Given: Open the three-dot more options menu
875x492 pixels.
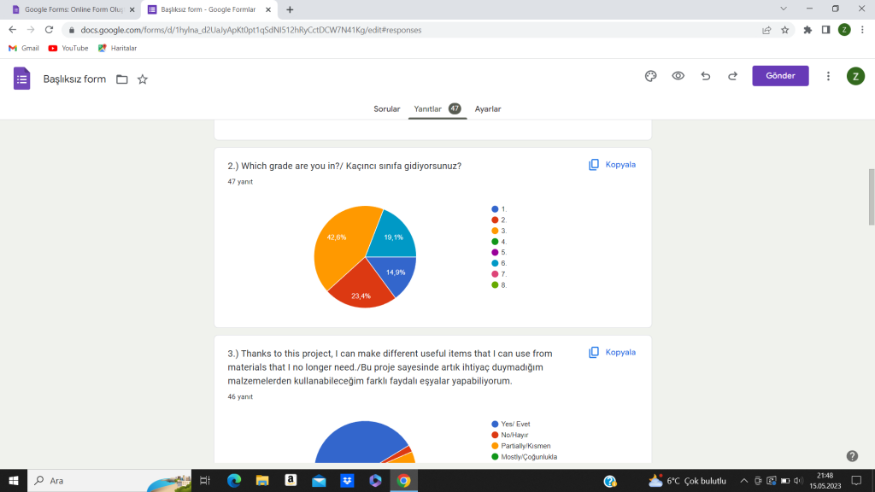Looking at the screenshot, I should pyautogui.click(x=828, y=76).
